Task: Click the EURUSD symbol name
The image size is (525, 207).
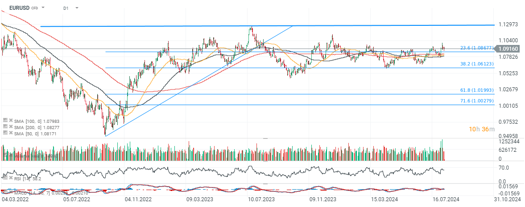Action: [x=19, y=8]
